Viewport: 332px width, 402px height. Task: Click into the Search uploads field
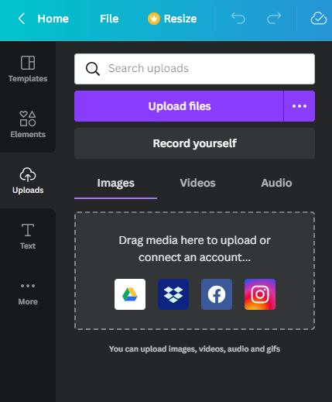coord(194,69)
